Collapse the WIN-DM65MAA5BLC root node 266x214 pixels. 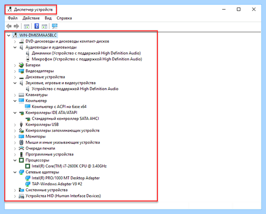point(9,36)
